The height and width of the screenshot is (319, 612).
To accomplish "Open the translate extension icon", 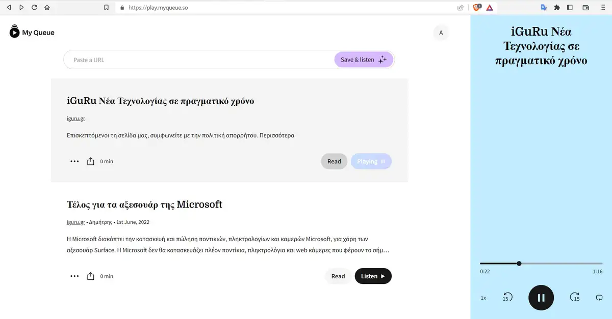I will point(544,8).
